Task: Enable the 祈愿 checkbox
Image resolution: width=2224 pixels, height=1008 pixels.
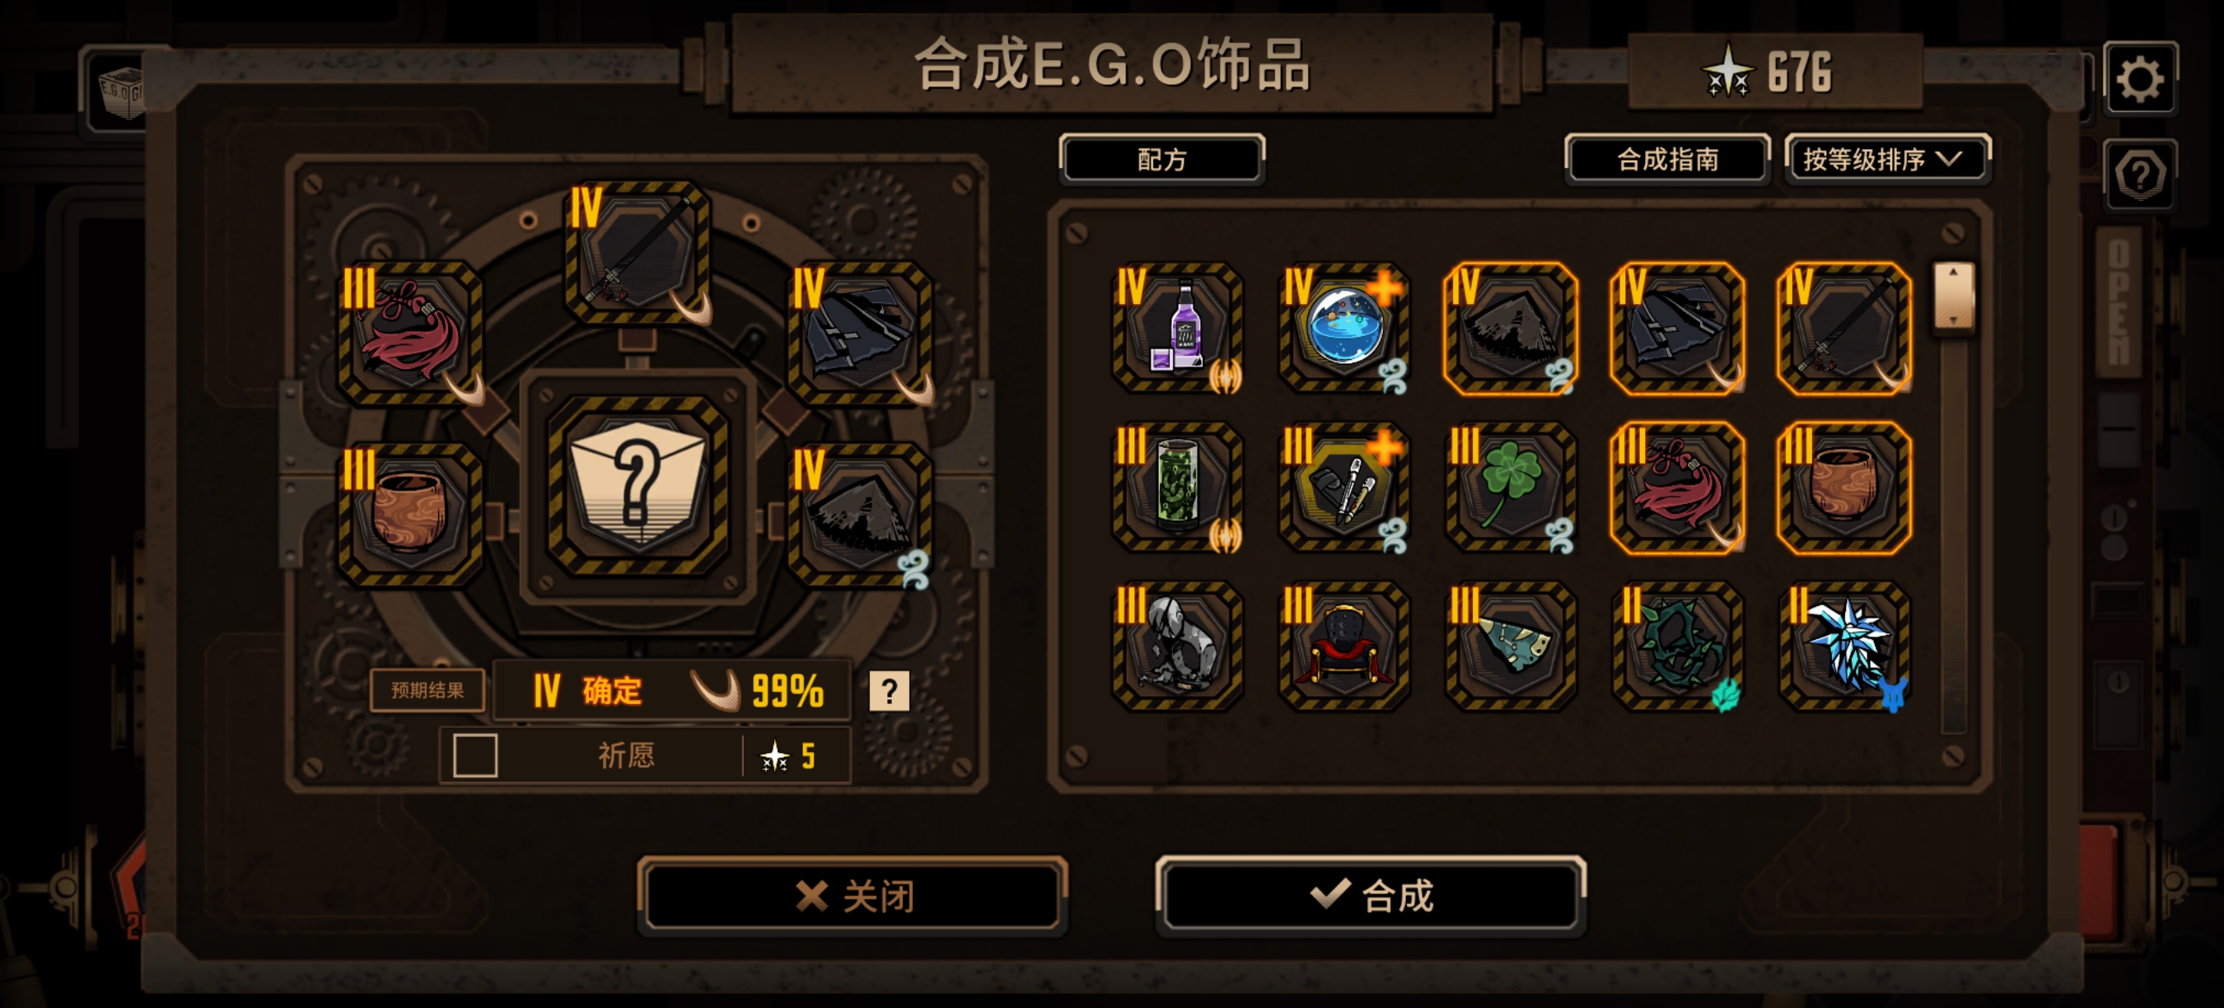Action: coord(474,755)
